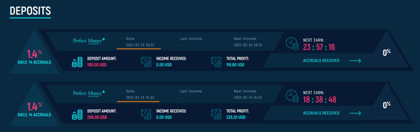Select the Deposits section heading
The width and height of the screenshot is (420, 132).
click(x=30, y=11)
